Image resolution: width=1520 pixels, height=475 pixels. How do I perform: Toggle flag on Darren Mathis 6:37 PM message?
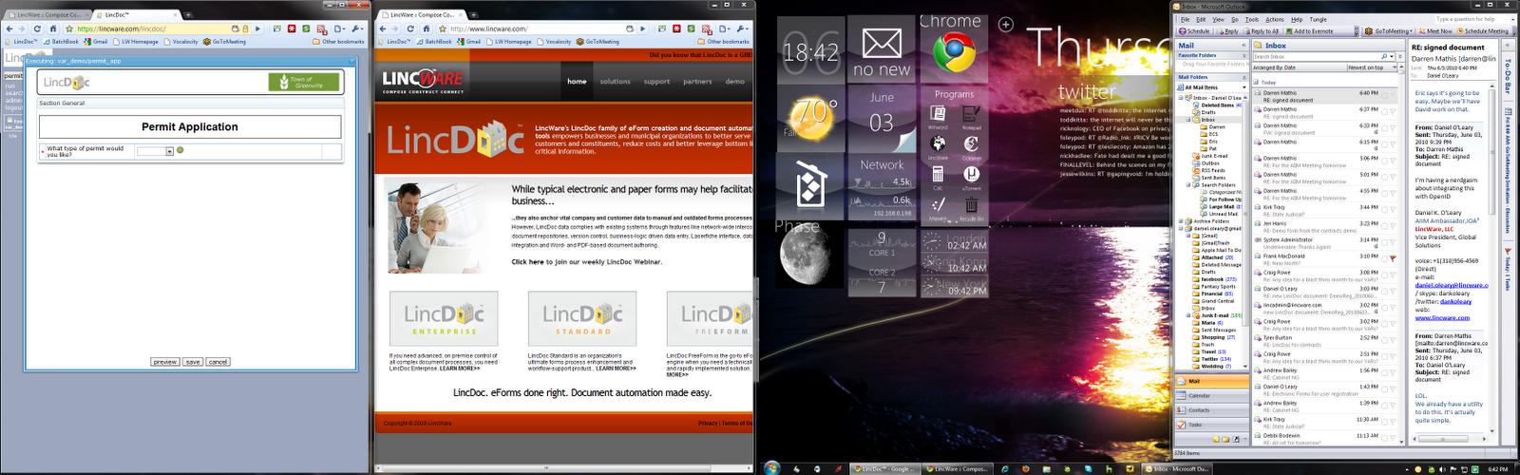[1393, 112]
